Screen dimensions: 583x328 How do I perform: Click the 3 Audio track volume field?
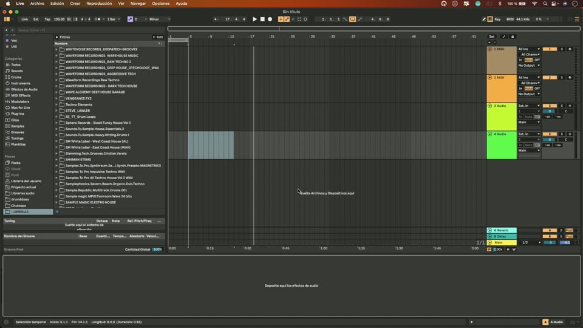(x=550, y=111)
